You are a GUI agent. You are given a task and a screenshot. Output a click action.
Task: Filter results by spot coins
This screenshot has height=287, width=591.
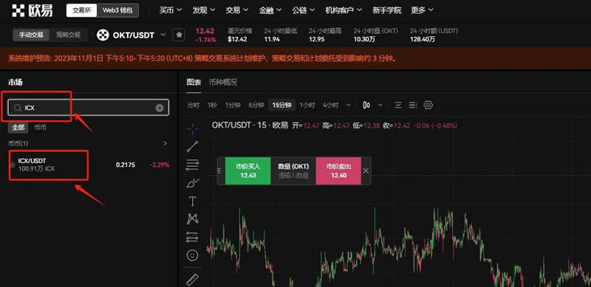click(x=41, y=128)
